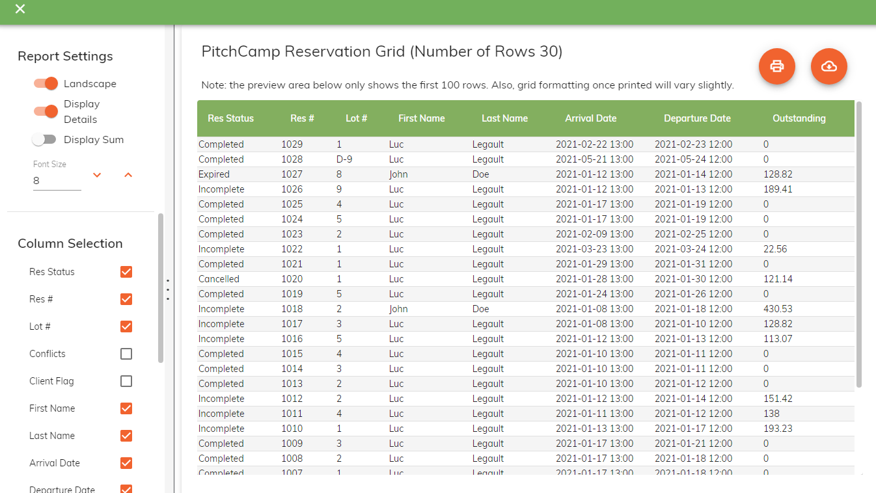Click the Last Name column header
The height and width of the screenshot is (493, 876).
(x=505, y=118)
